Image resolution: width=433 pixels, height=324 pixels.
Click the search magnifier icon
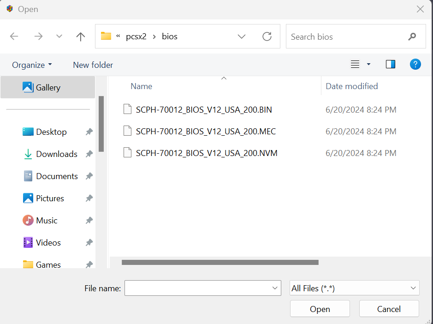[x=412, y=36]
